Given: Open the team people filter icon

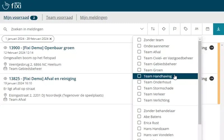Looking at the screenshot, I should (197, 29).
